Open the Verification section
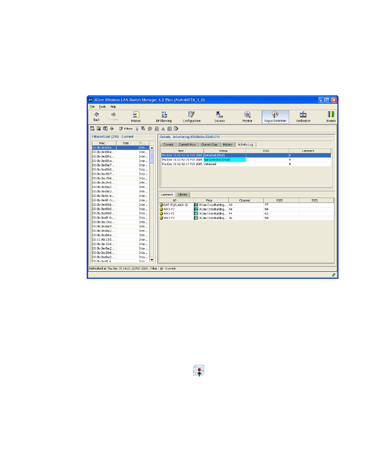 (303, 117)
